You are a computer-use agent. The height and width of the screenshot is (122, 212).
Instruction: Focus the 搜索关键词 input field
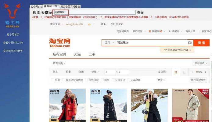pyautogui.click(x=95, y=12)
